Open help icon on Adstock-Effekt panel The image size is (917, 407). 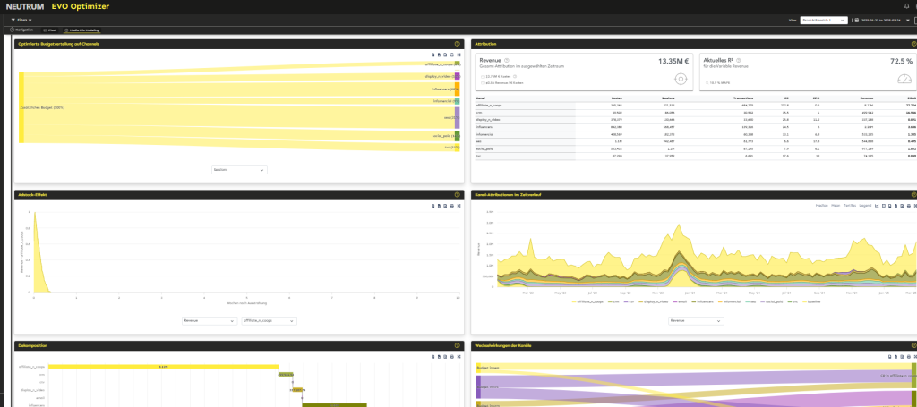458,194
